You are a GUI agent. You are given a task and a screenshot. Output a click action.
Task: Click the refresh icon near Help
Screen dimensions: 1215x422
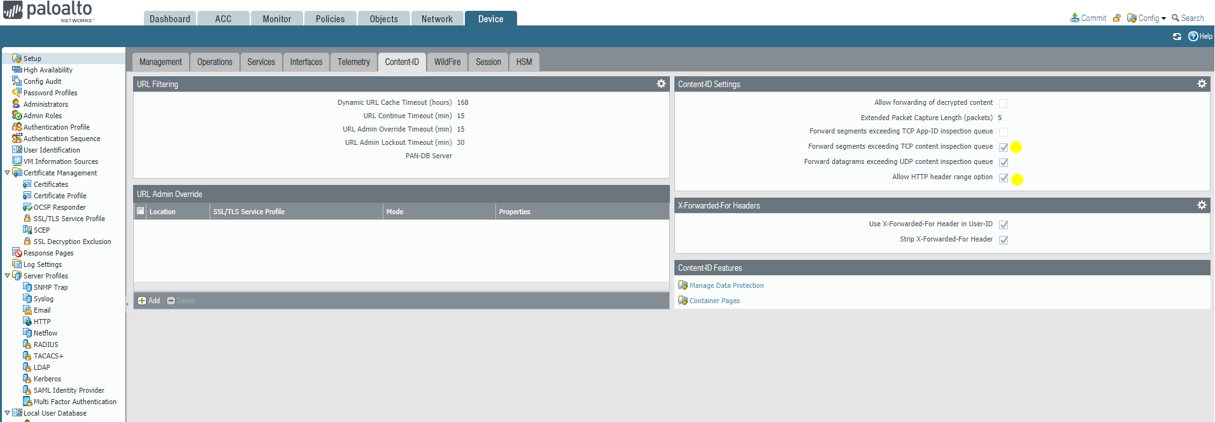1177,36
